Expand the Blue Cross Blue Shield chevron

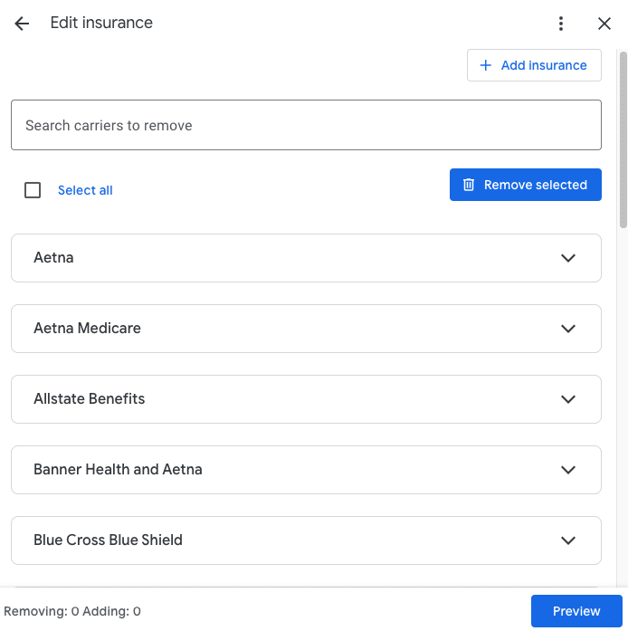pyautogui.click(x=568, y=540)
